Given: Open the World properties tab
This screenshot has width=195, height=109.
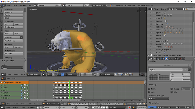Looking at the screenshot, I should coord(164,59).
